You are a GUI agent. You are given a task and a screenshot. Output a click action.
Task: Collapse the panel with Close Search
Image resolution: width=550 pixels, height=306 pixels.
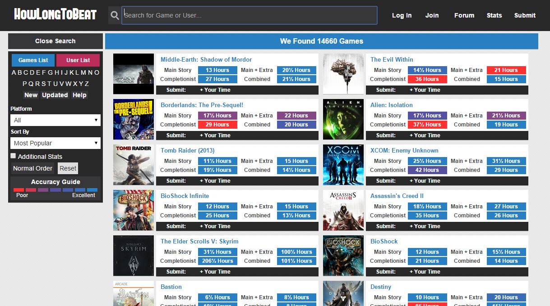tap(55, 41)
